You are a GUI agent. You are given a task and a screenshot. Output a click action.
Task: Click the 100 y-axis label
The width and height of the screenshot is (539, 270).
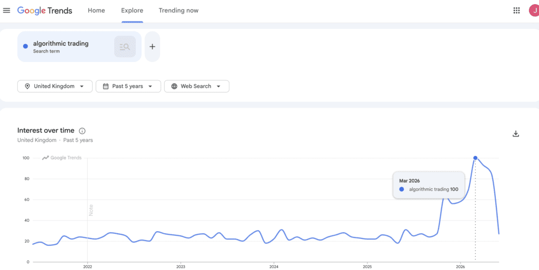pyautogui.click(x=26, y=158)
